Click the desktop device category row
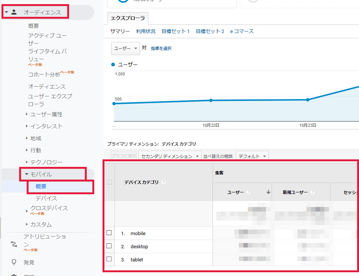Viewport: 359px width, 276px height. tap(139, 246)
